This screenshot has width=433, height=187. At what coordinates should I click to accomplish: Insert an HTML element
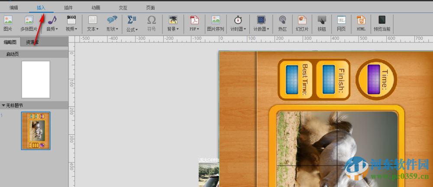[x=361, y=23]
